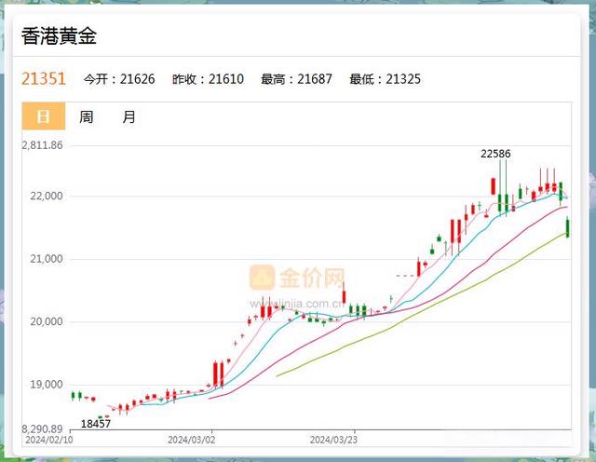The image size is (596, 462).
Task: Click the 昨收：21610 previous close value
Action: tap(208, 79)
